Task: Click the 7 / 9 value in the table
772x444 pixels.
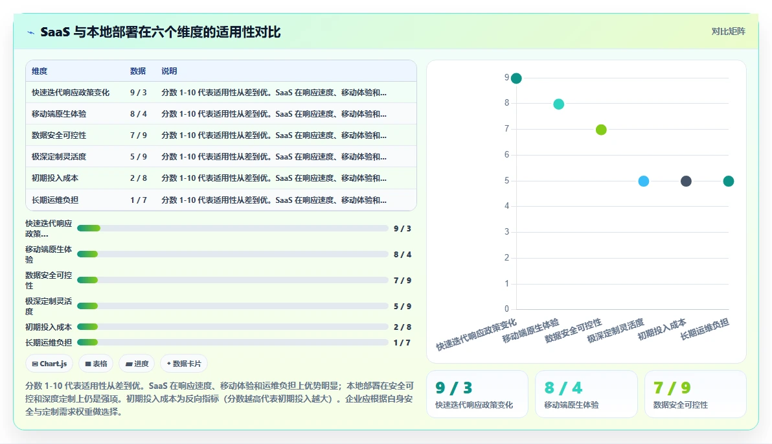Action: (139, 135)
